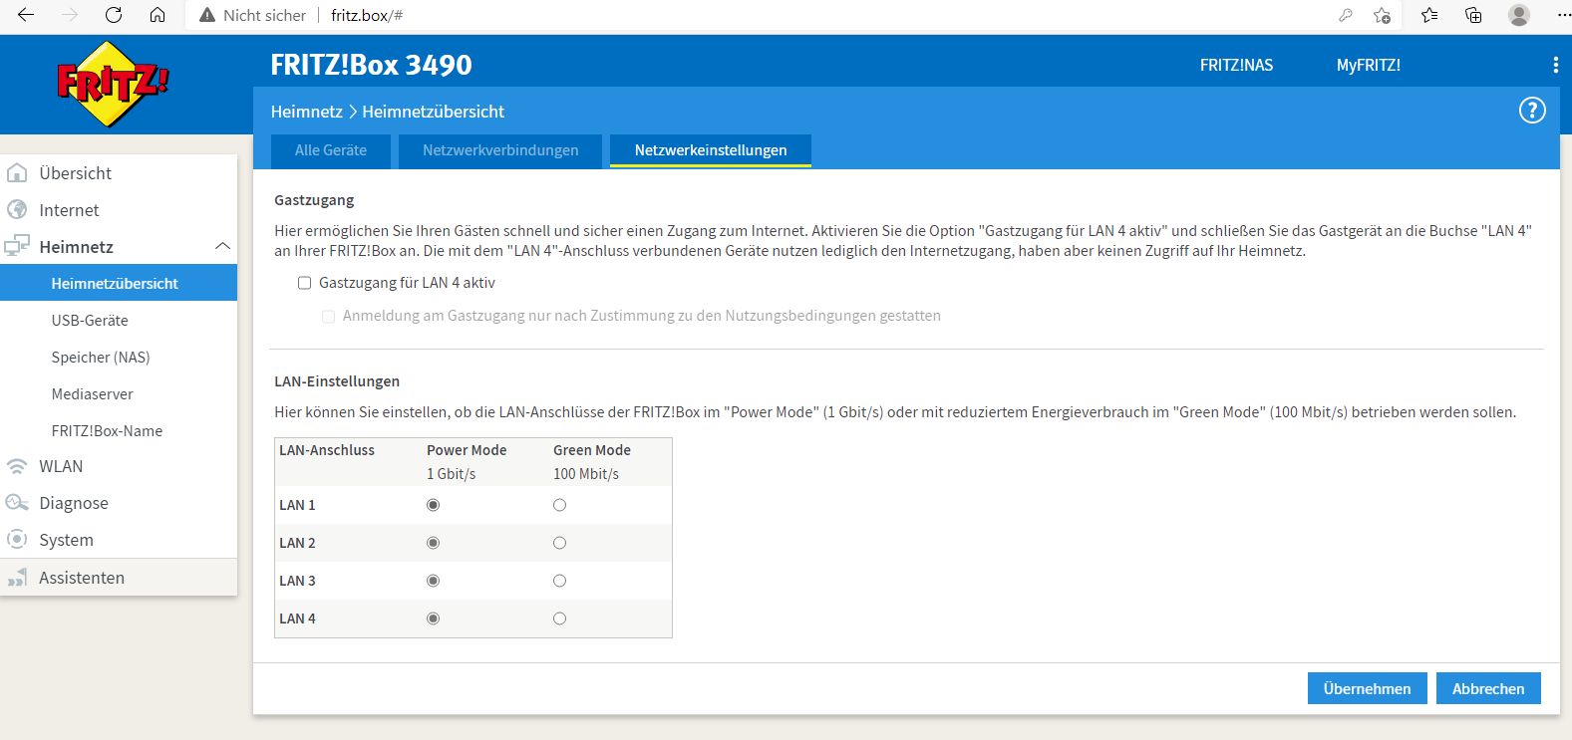Click the Abbrechen button

[x=1488, y=688]
